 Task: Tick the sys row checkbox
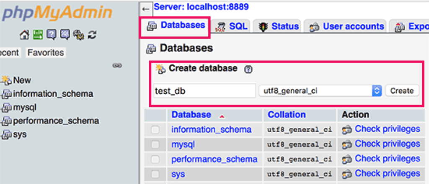[x=155, y=174]
